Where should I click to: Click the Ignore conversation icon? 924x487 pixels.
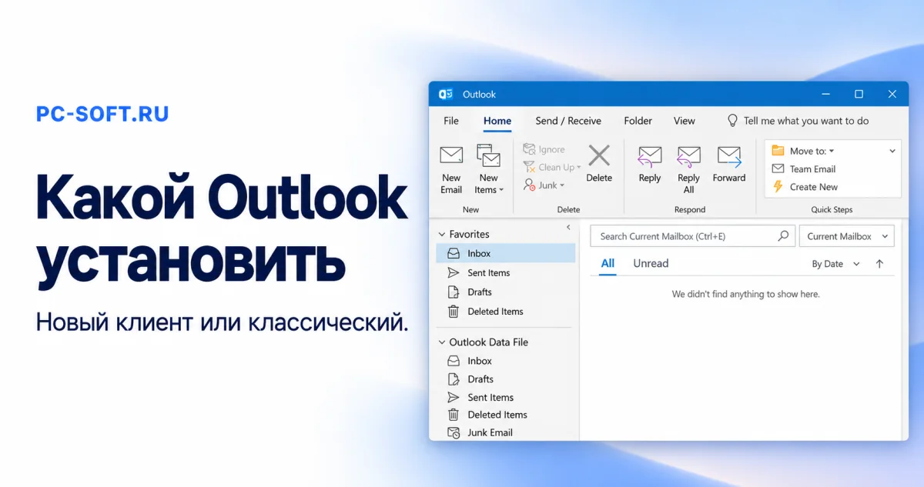point(529,149)
